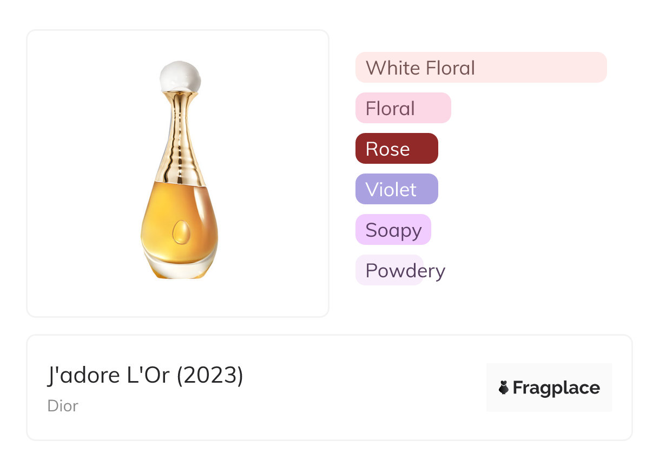
Task: Choose the dark red Rose accord
Action: click(396, 149)
